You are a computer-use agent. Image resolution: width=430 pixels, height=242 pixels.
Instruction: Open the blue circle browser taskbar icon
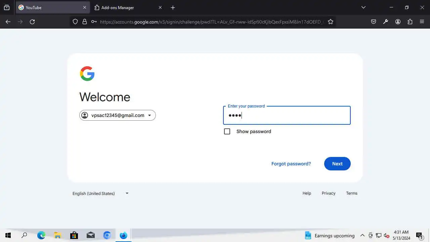pos(107,235)
